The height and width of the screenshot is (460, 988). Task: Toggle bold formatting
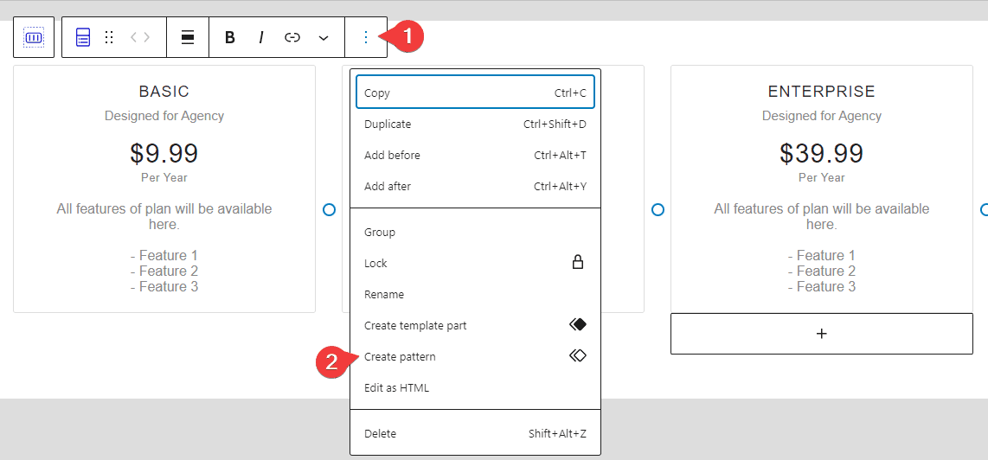coord(230,37)
